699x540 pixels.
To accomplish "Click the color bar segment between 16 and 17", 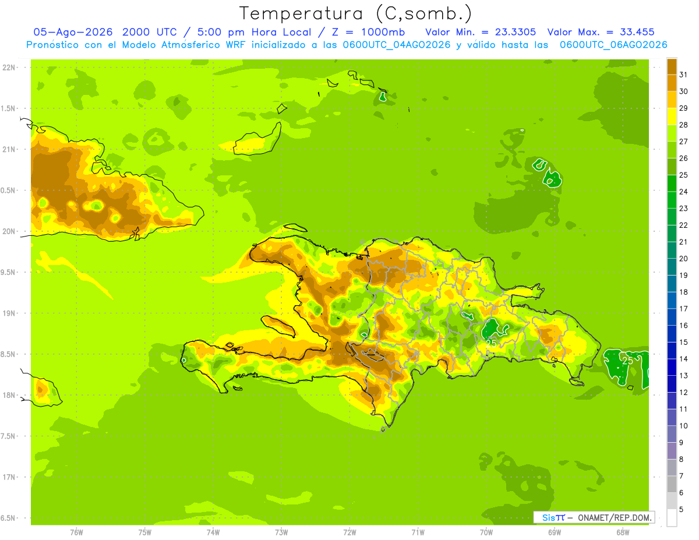I will tap(672, 317).
